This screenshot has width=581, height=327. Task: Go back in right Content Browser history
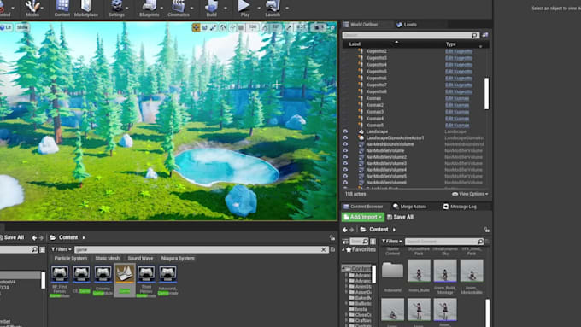(345, 230)
